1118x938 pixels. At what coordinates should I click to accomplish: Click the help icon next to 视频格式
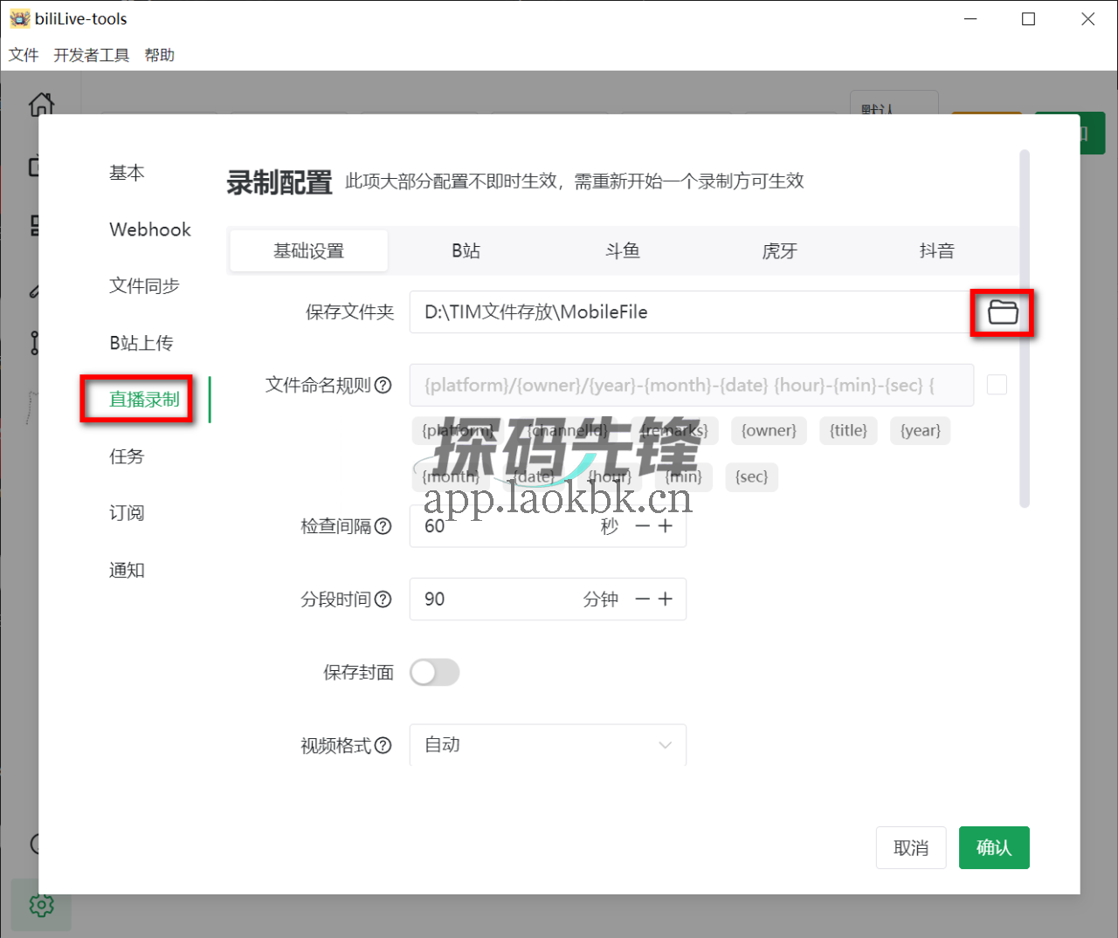click(x=383, y=745)
